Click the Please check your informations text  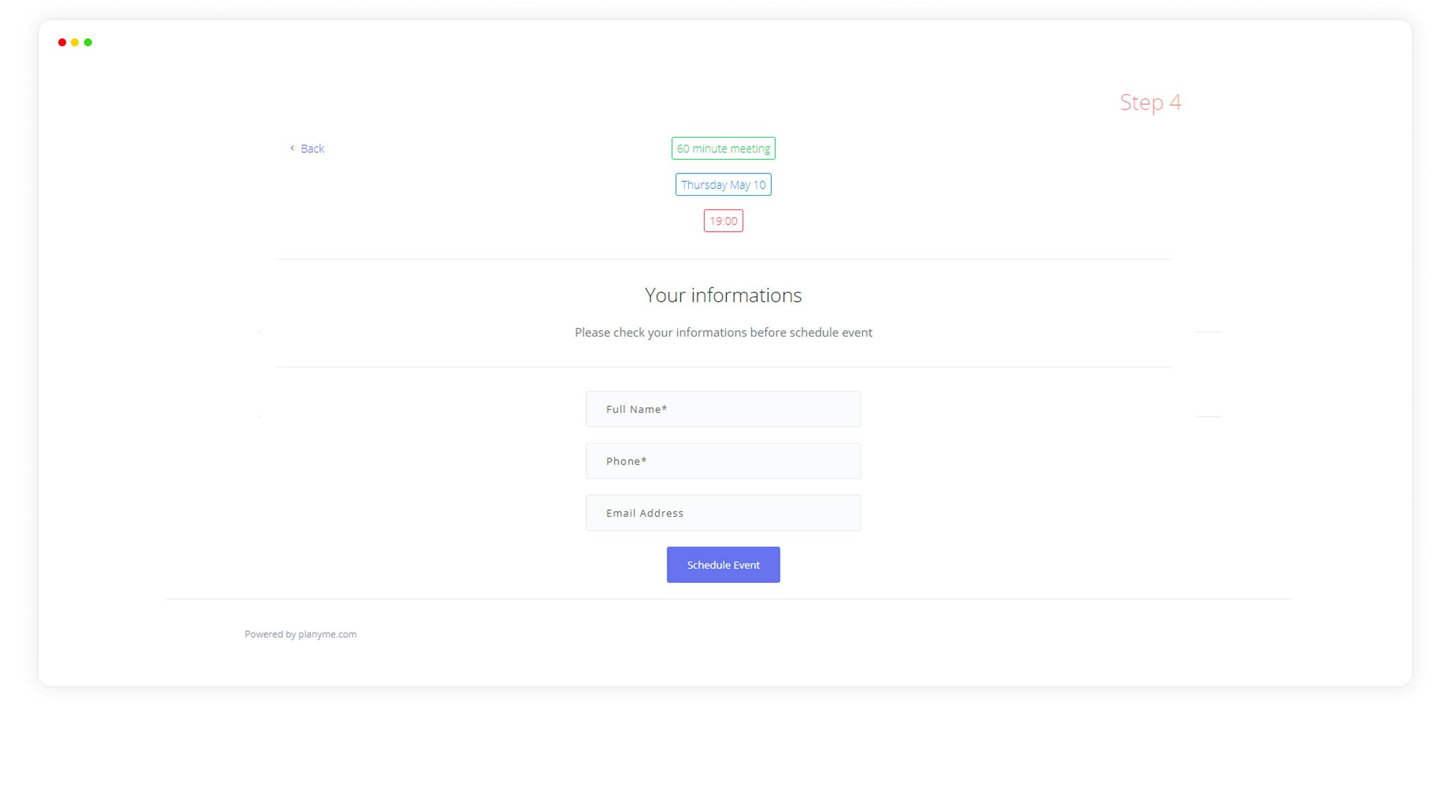tap(723, 332)
